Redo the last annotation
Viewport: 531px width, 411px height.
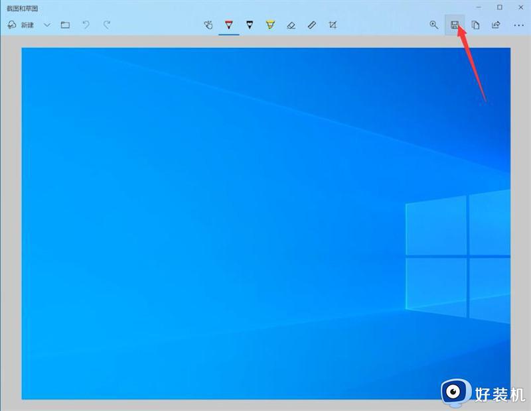[105, 25]
